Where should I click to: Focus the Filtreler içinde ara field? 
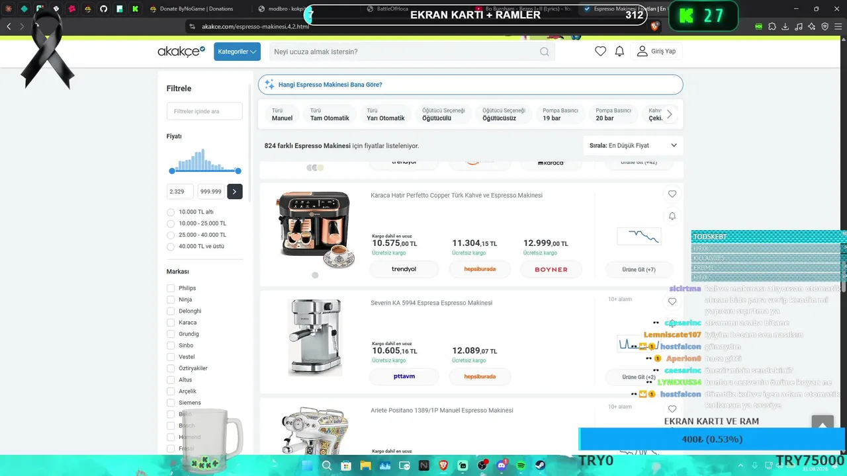[x=204, y=111]
